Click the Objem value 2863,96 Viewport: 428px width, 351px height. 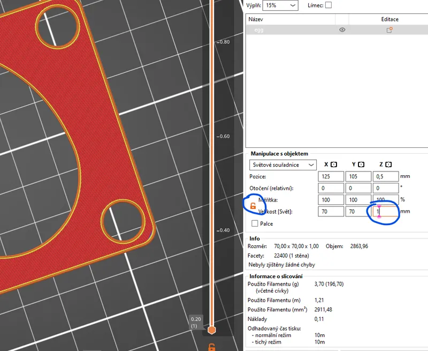tap(359, 247)
